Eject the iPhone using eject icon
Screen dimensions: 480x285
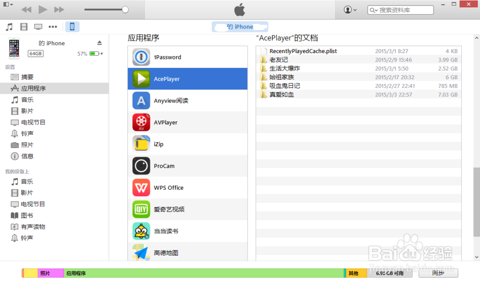(99, 43)
